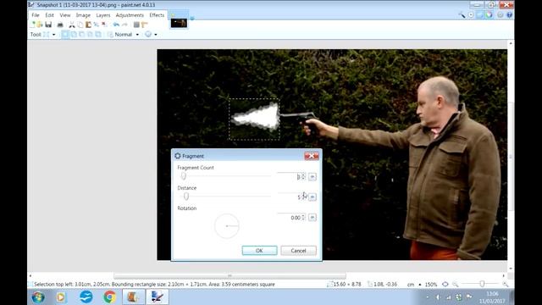Select the Add (union) selection mode icon

click(x=74, y=34)
